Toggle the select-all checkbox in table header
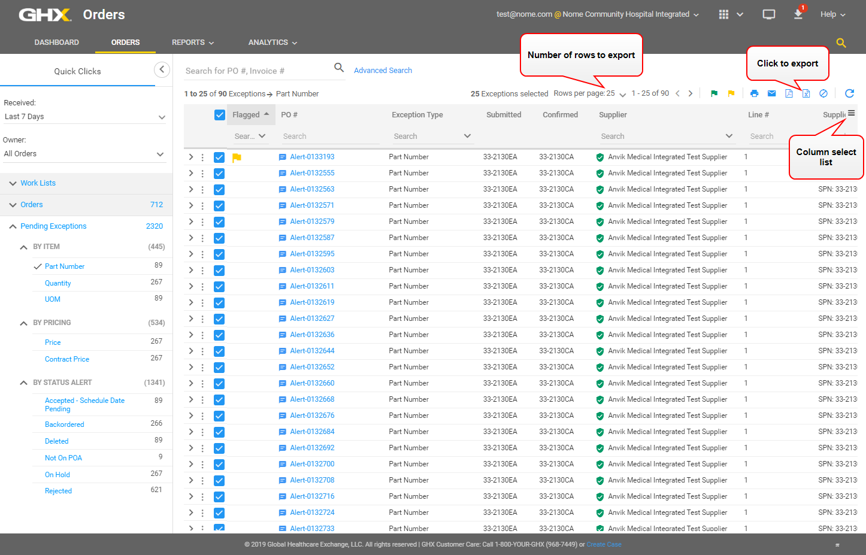 pyautogui.click(x=220, y=115)
